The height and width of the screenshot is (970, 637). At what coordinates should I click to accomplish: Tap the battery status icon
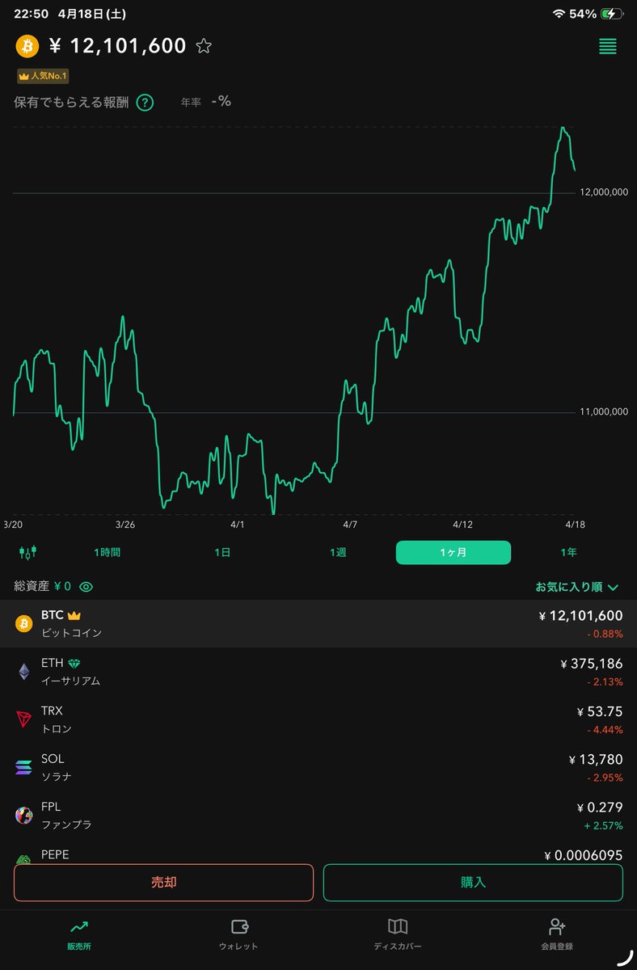tap(612, 14)
